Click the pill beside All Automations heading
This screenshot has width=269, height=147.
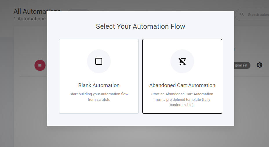78,10
